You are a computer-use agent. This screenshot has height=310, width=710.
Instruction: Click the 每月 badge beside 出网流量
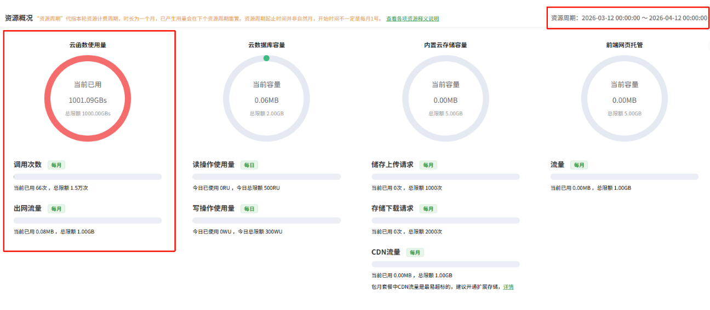56,209
